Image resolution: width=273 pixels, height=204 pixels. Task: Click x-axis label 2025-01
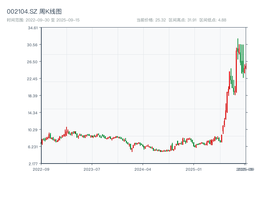tap(193, 169)
